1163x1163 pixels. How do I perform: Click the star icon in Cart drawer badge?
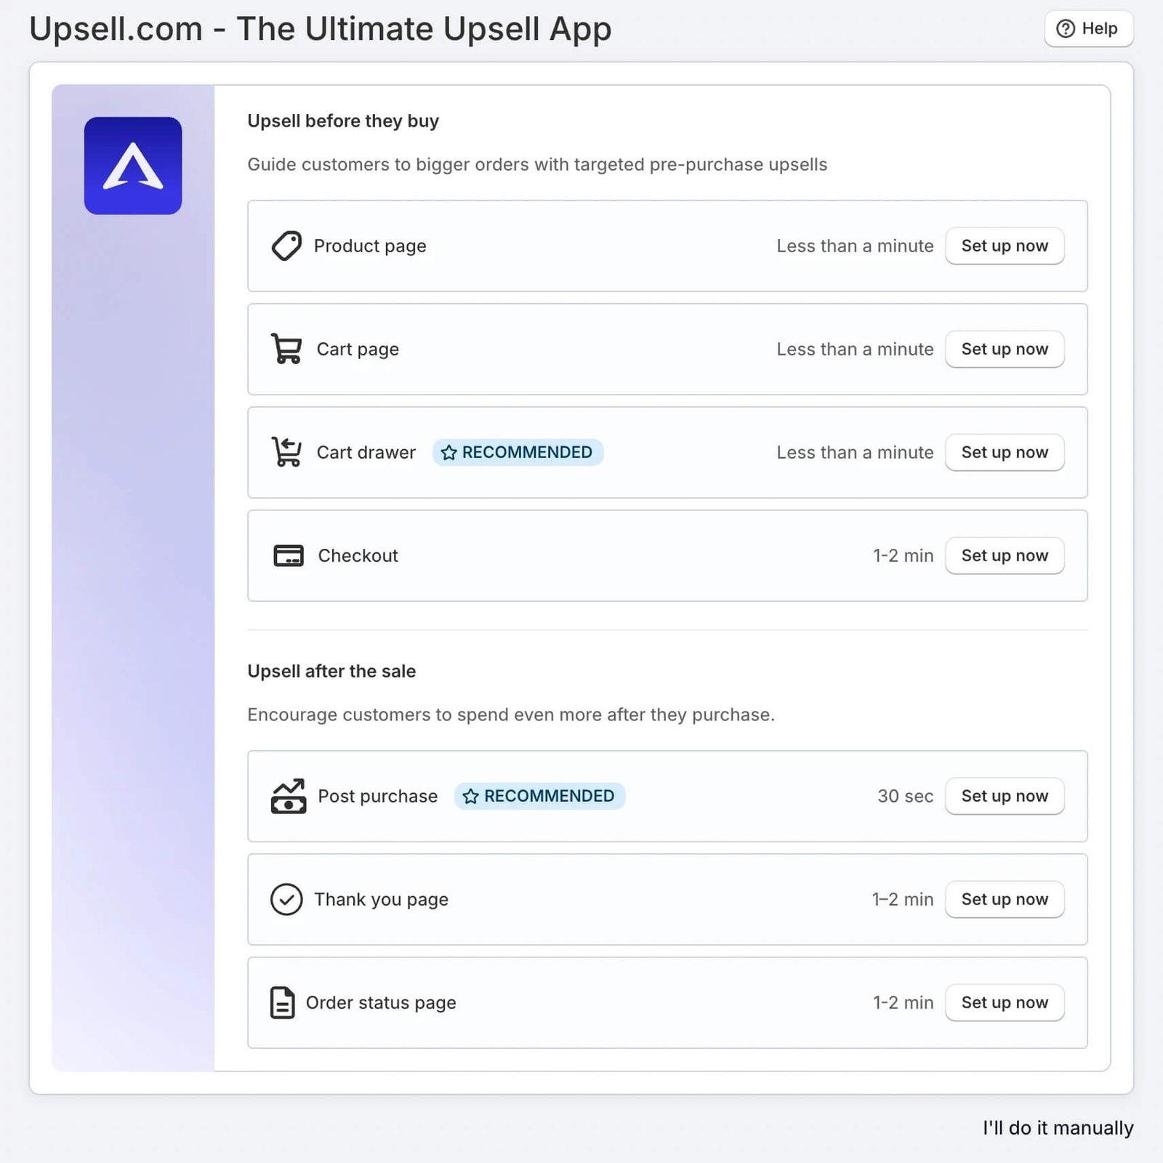pyautogui.click(x=449, y=452)
